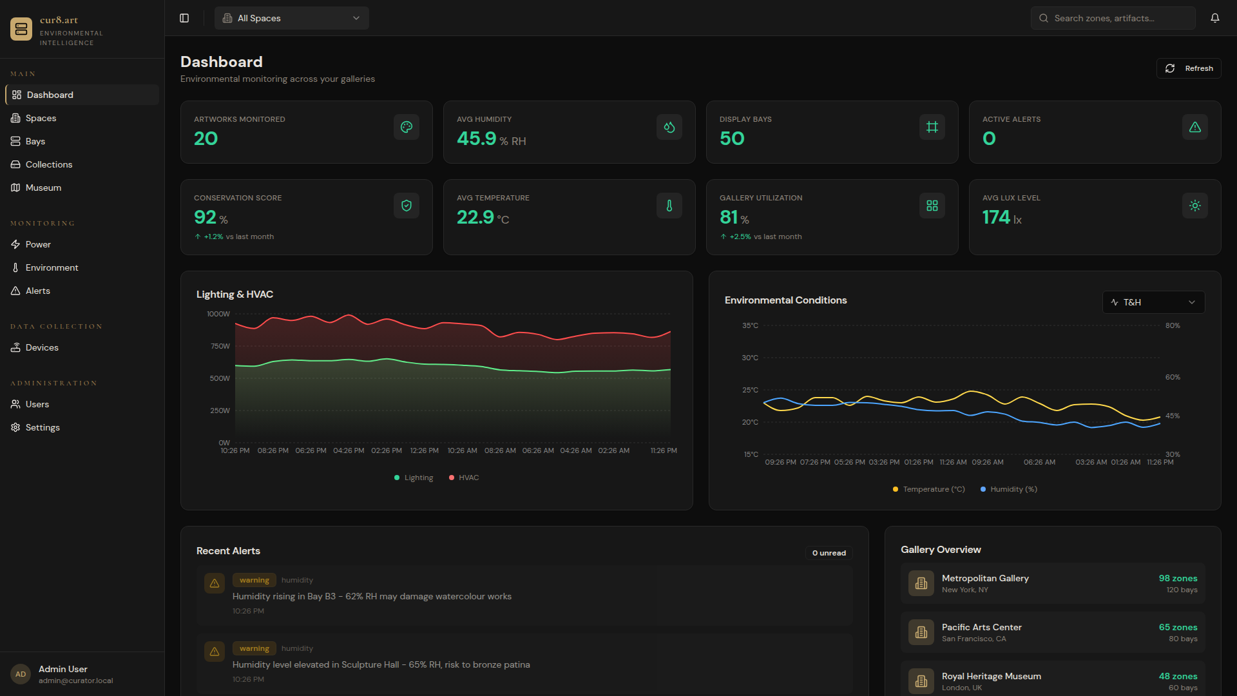Click the Alerts triangle icon in sidebar
The height and width of the screenshot is (696, 1237).
coord(15,291)
